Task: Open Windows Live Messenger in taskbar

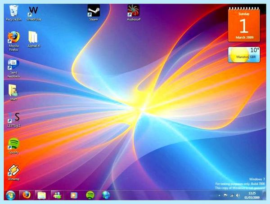Action: [x=57, y=195]
